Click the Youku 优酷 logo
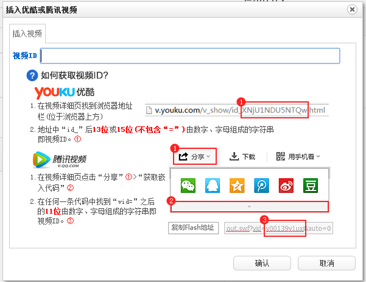Viewport: 366px width, 282px height. (65, 92)
